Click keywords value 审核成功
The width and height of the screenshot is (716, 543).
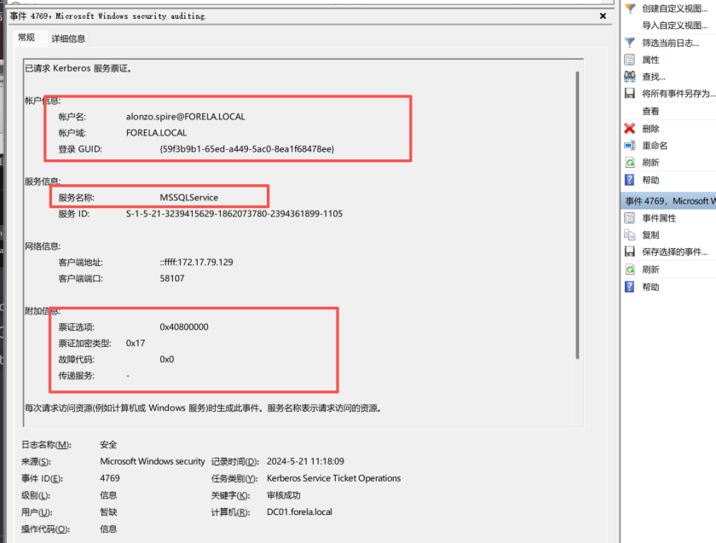[x=284, y=495]
